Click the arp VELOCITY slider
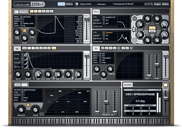 (x=106, y=102)
